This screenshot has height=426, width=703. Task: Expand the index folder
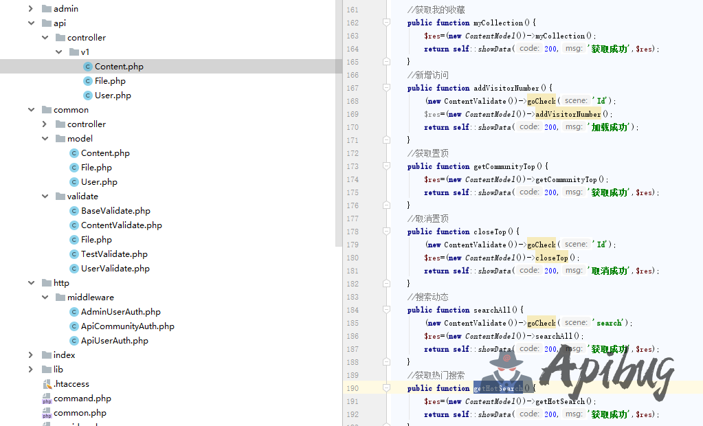[x=31, y=355]
